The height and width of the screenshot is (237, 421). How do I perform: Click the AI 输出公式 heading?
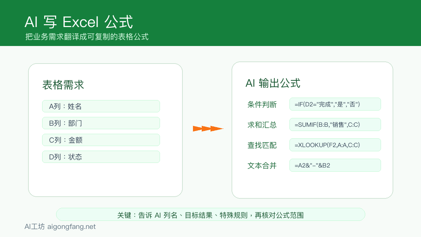[273, 83]
